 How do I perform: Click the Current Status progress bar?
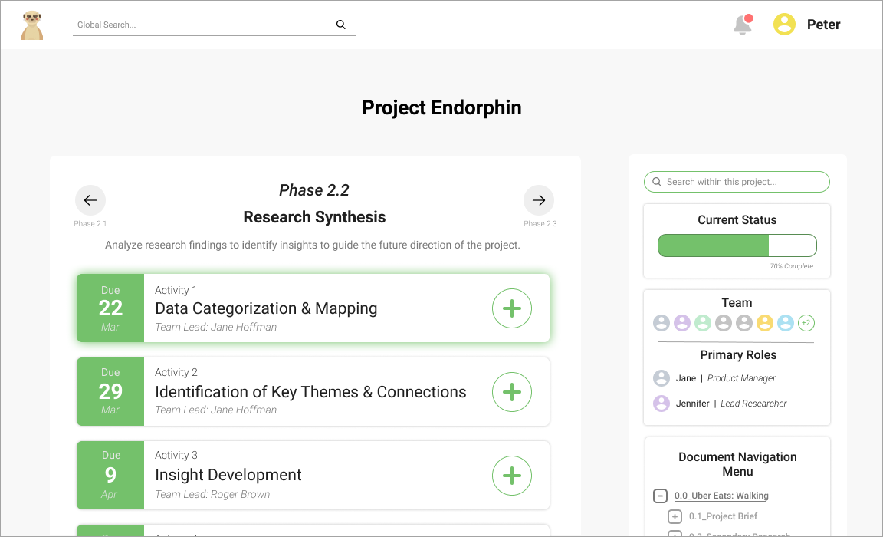(737, 245)
